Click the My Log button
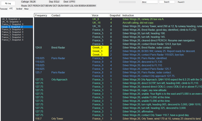Image resolution: width=202 pixels, height=121 pixels. [x=8, y=4]
